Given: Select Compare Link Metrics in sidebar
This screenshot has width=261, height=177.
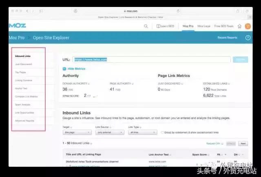Looking at the screenshot, I should click(26, 96).
